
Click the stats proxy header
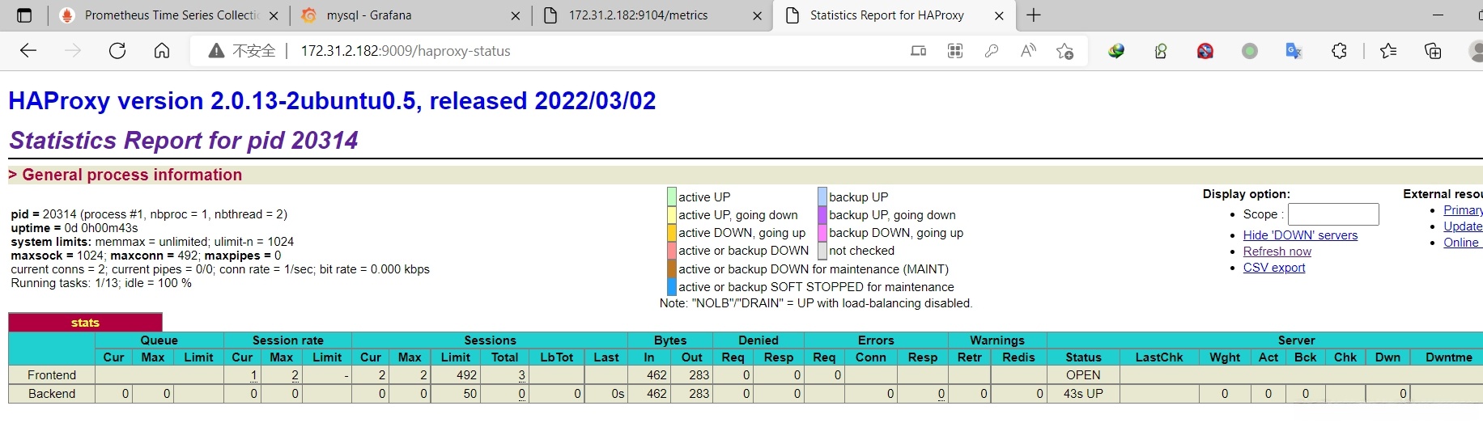(85, 323)
